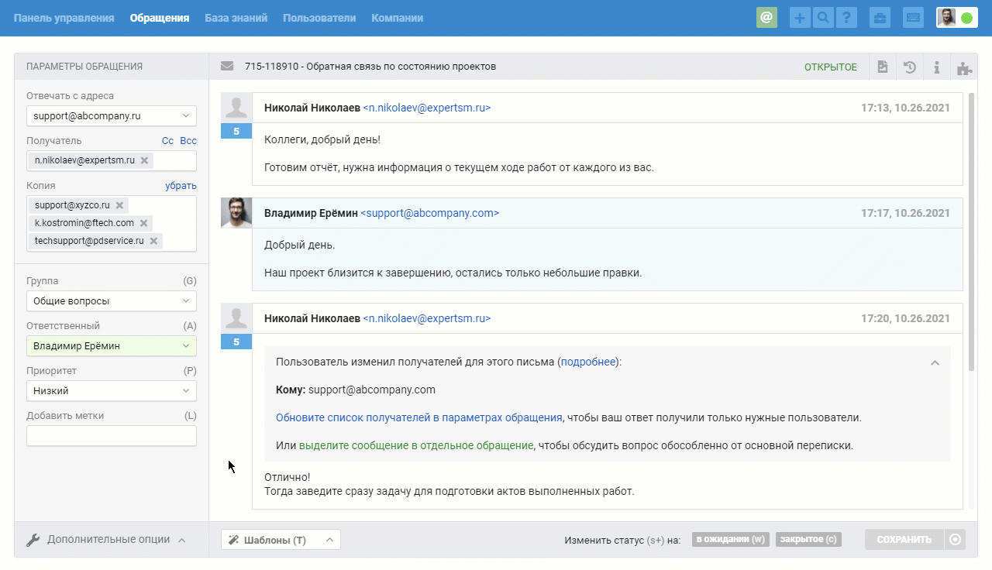
Task: Set status to 'закрытое'
Action: [808, 540]
